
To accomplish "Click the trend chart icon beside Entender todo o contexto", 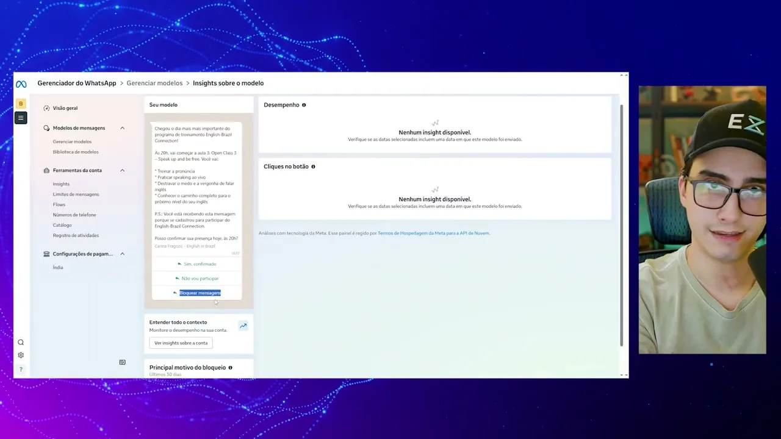I will click(243, 326).
